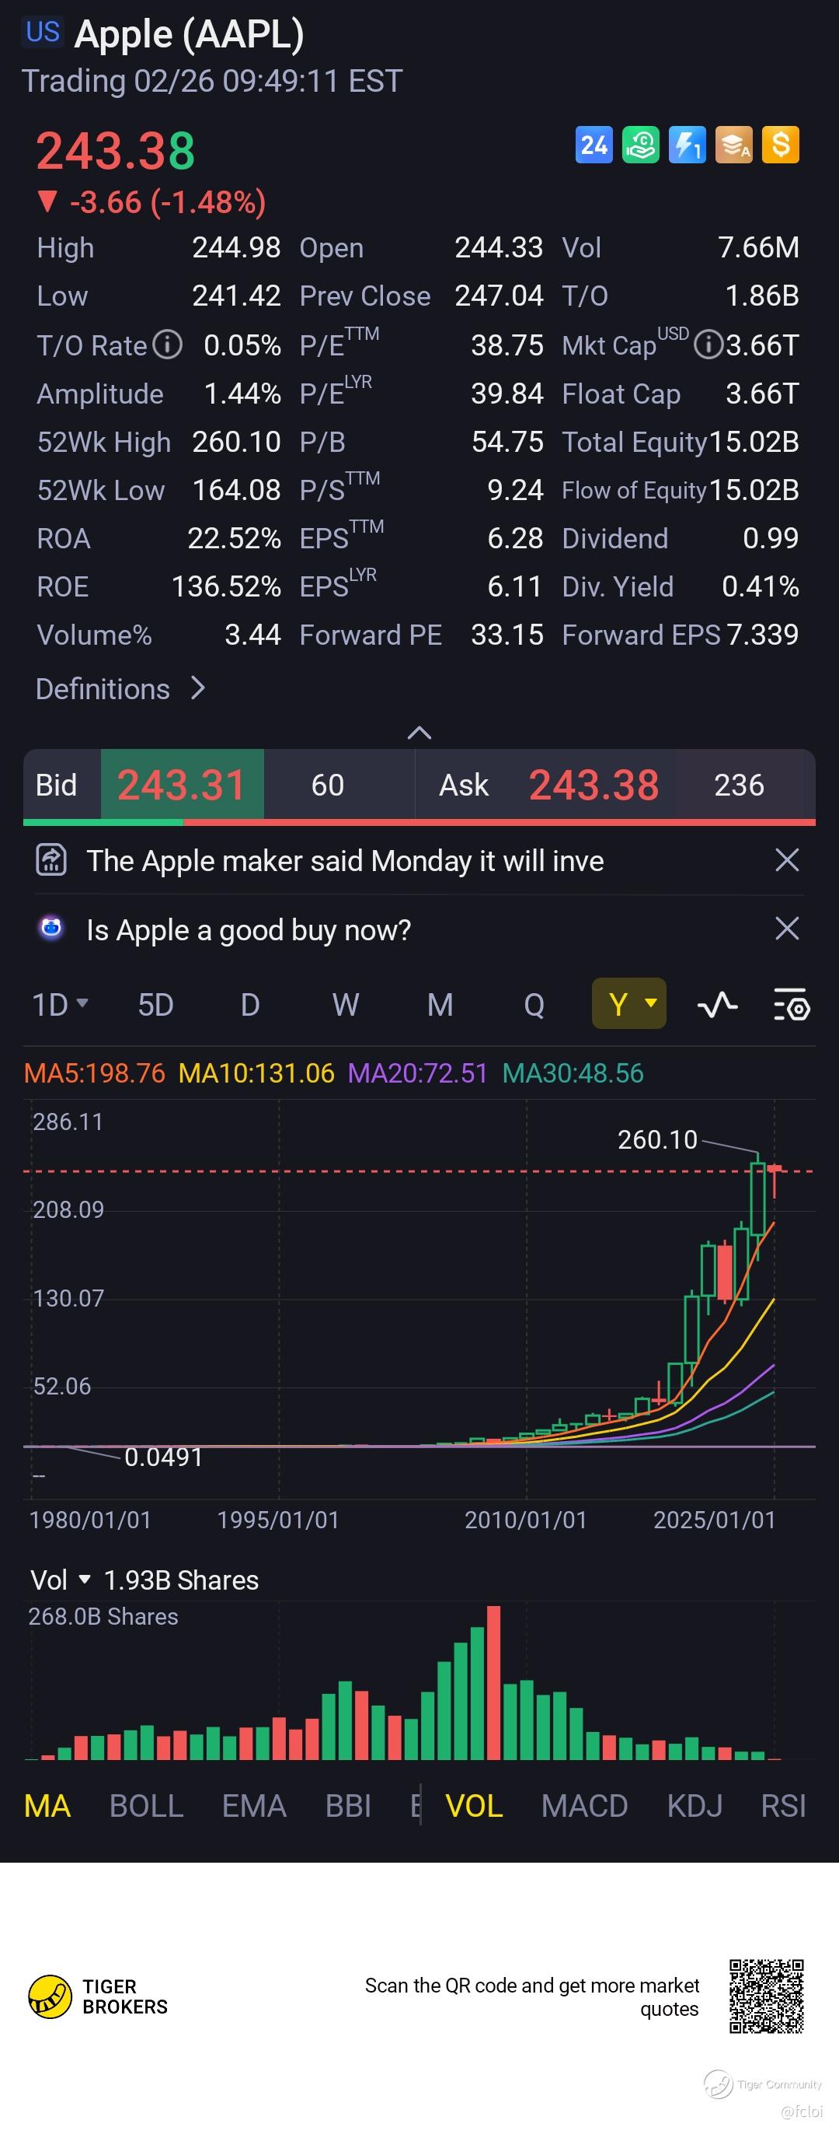The image size is (839, 2131).
Task: Open the Mkt Cap info icon
Action: click(708, 344)
